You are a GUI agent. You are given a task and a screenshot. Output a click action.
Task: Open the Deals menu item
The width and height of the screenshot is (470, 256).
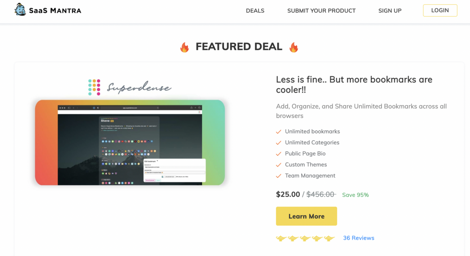pyautogui.click(x=255, y=11)
